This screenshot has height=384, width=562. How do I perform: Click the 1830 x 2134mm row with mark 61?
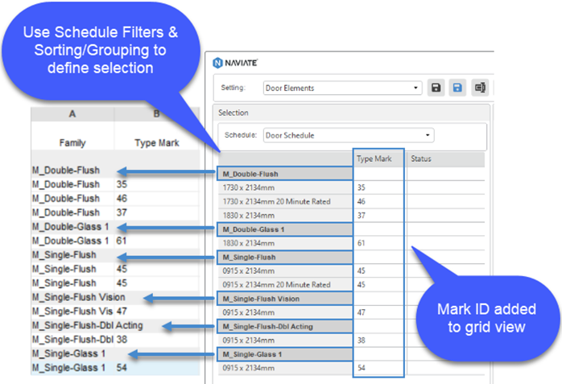(x=351, y=243)
